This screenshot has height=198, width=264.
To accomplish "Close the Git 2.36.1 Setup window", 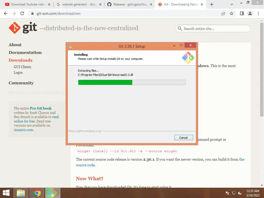I will coord(191,45).
